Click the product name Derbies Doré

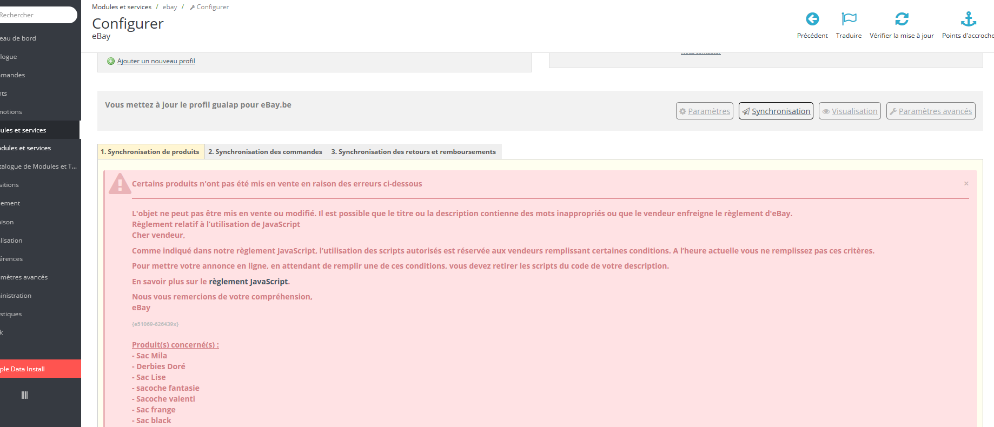click(161, 366)
